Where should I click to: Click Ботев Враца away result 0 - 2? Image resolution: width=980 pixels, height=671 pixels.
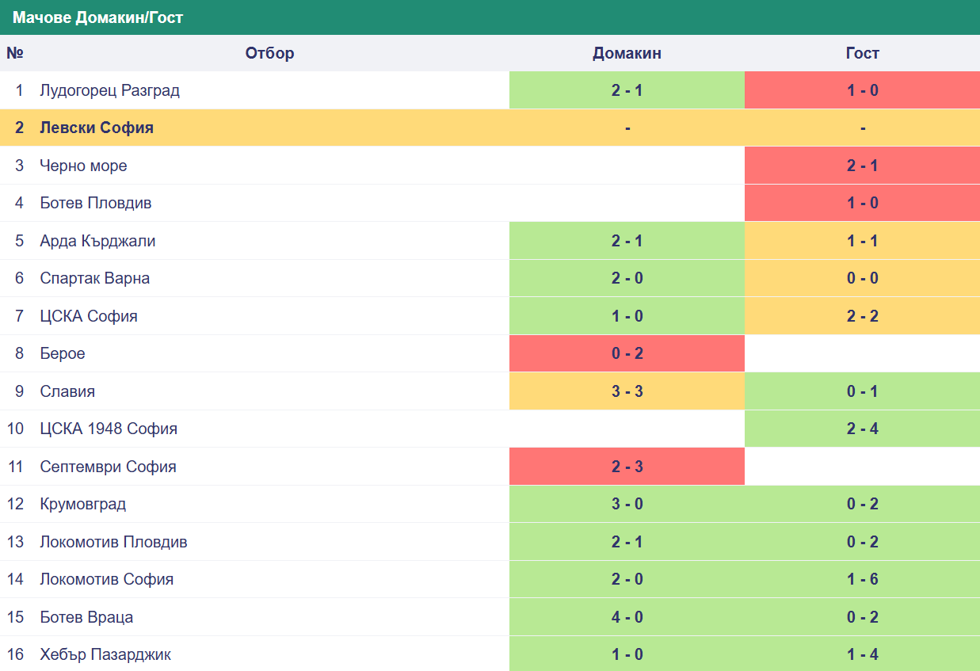(862, 617)
